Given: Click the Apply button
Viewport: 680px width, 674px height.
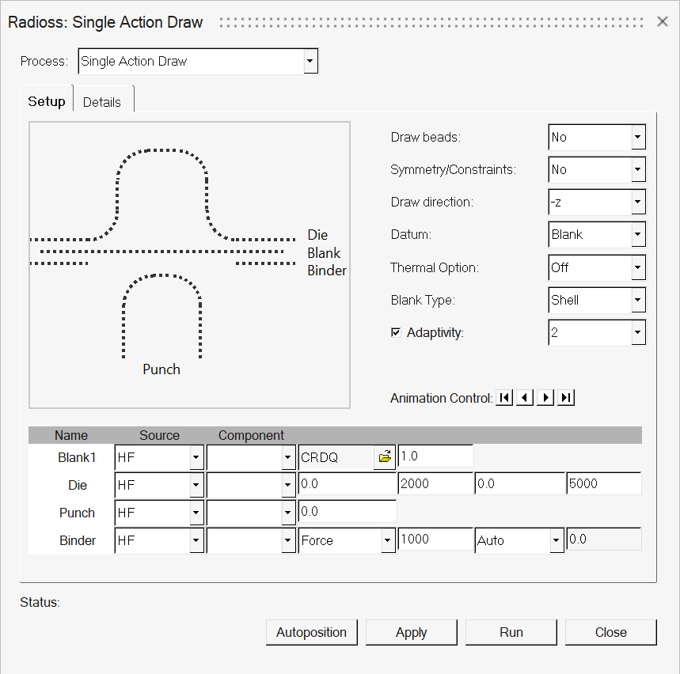Looking at the screenshot, I should 411,632.
